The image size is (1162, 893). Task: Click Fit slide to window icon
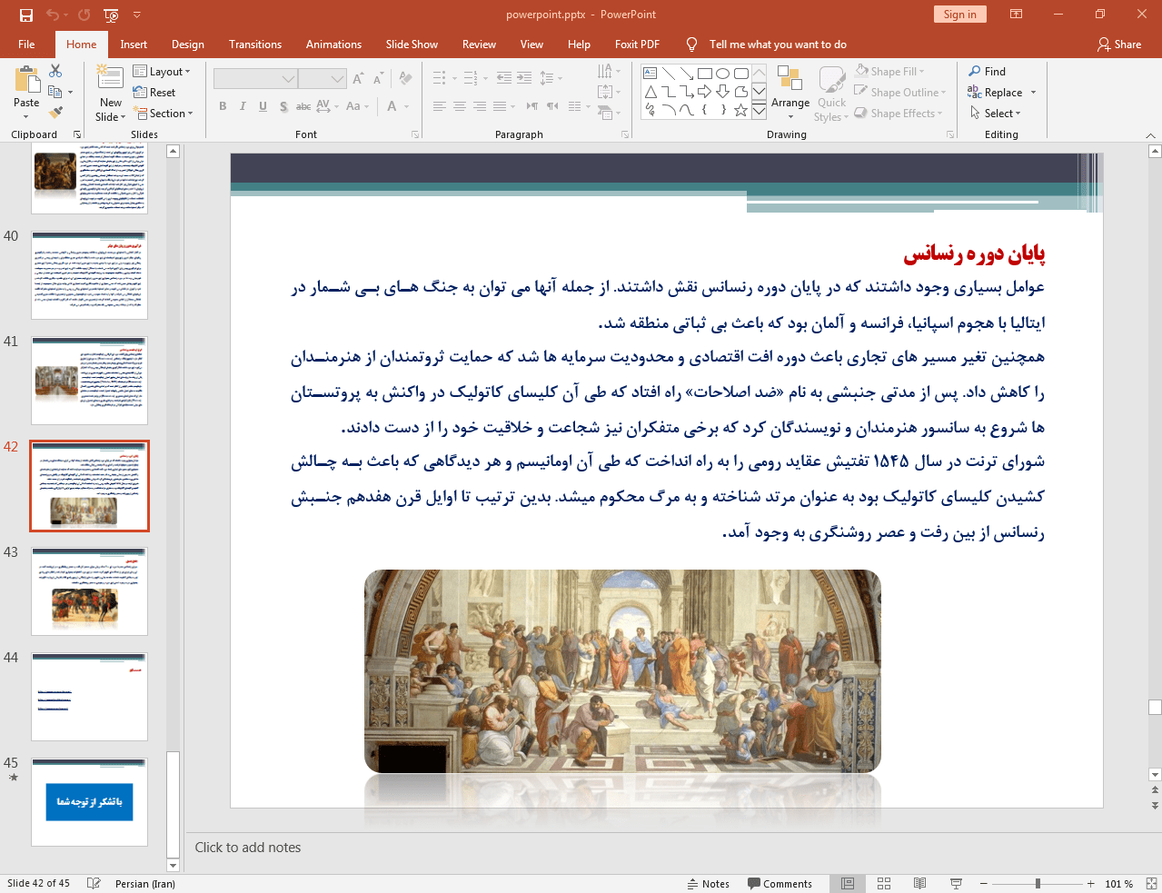[1151, 883]
